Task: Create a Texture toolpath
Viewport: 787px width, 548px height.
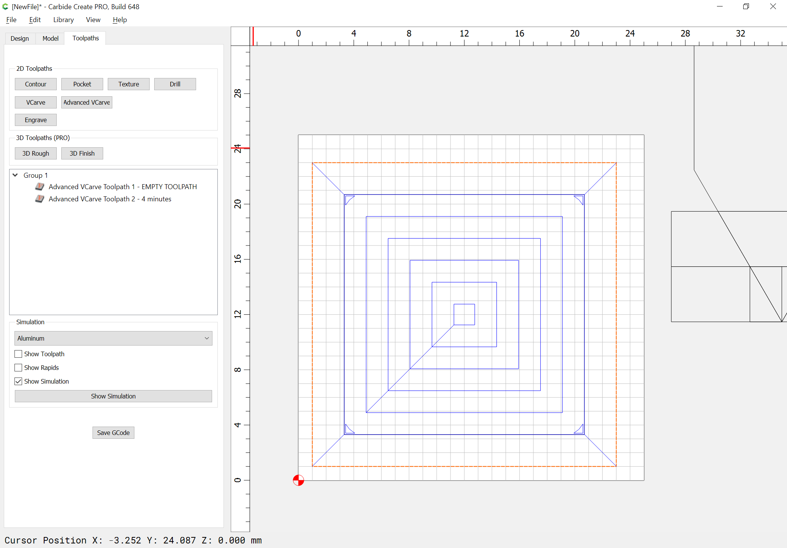Action: point(129,84)
